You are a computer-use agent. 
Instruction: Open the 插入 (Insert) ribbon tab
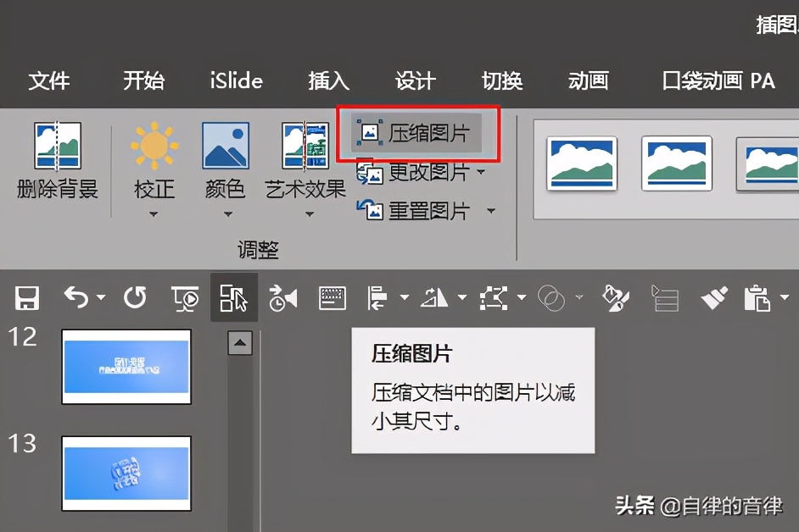[x=328, y=81]
